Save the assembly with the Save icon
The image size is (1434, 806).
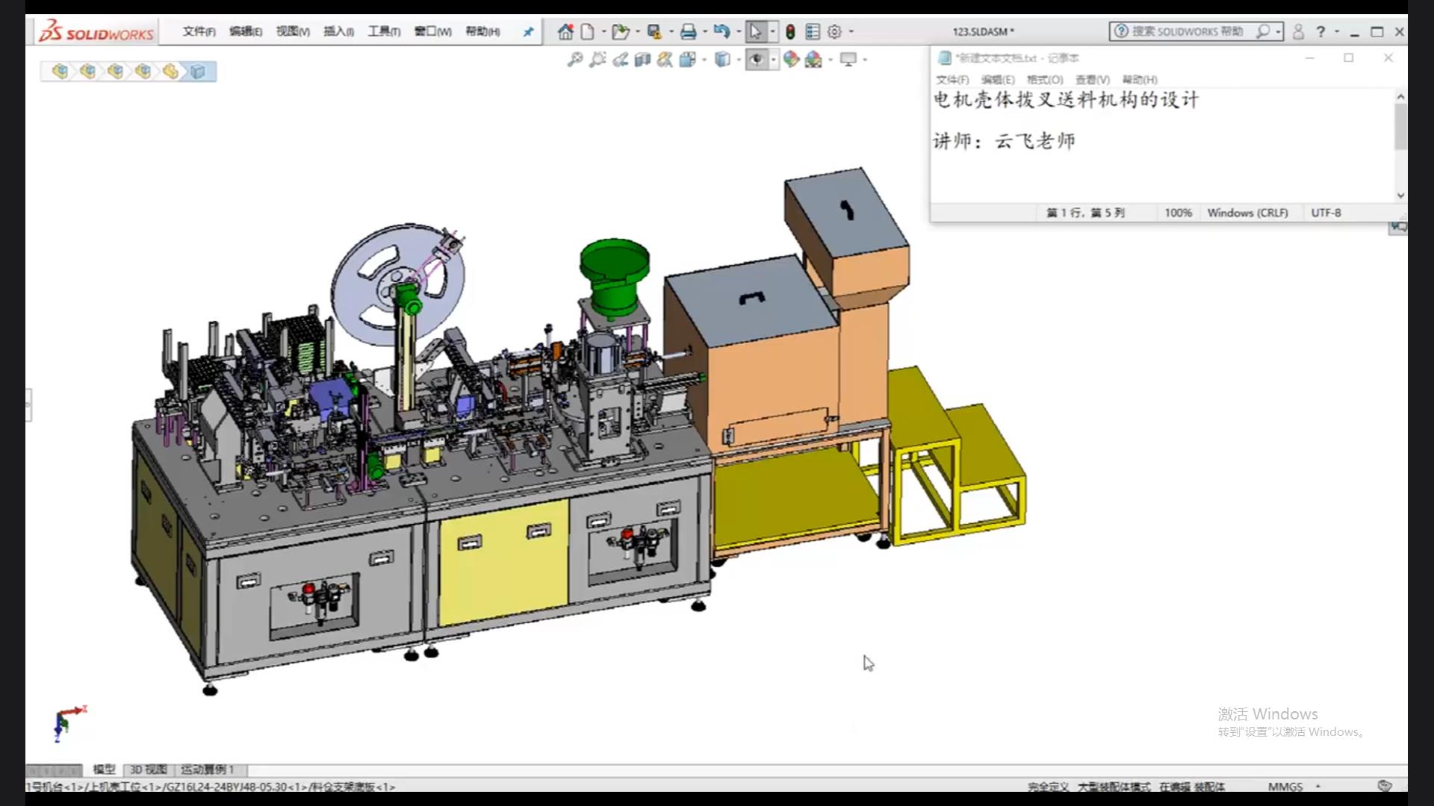tap(654, 31)
